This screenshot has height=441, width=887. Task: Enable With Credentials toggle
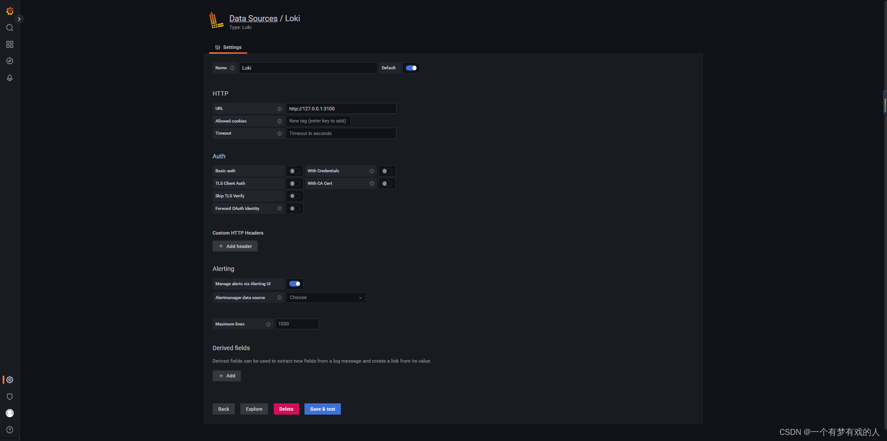click(x=387, y=171)
